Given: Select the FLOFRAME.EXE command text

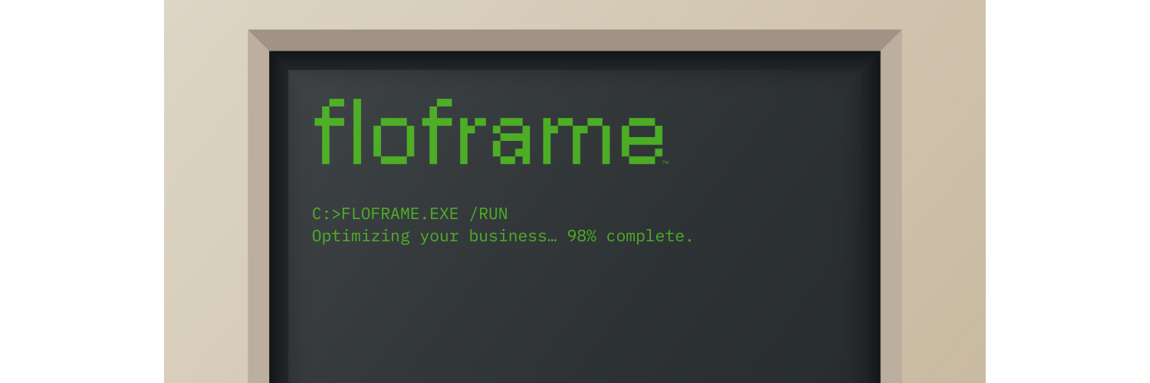Looking at the screenshot, I should [399, 214].
